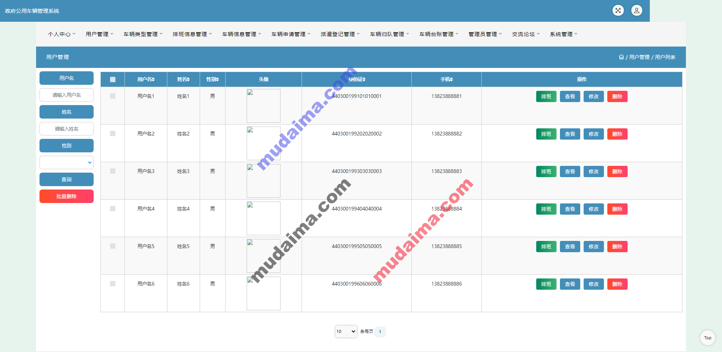Click phone number 13823888885

(446, 246)
